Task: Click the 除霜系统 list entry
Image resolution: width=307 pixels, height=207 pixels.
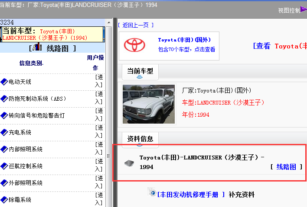Action: (x=20, y=200)
